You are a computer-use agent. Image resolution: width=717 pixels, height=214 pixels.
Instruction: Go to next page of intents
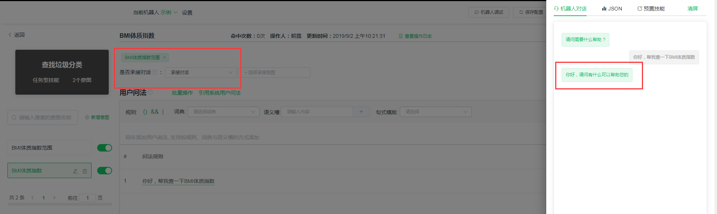click(x=54, y=198)
